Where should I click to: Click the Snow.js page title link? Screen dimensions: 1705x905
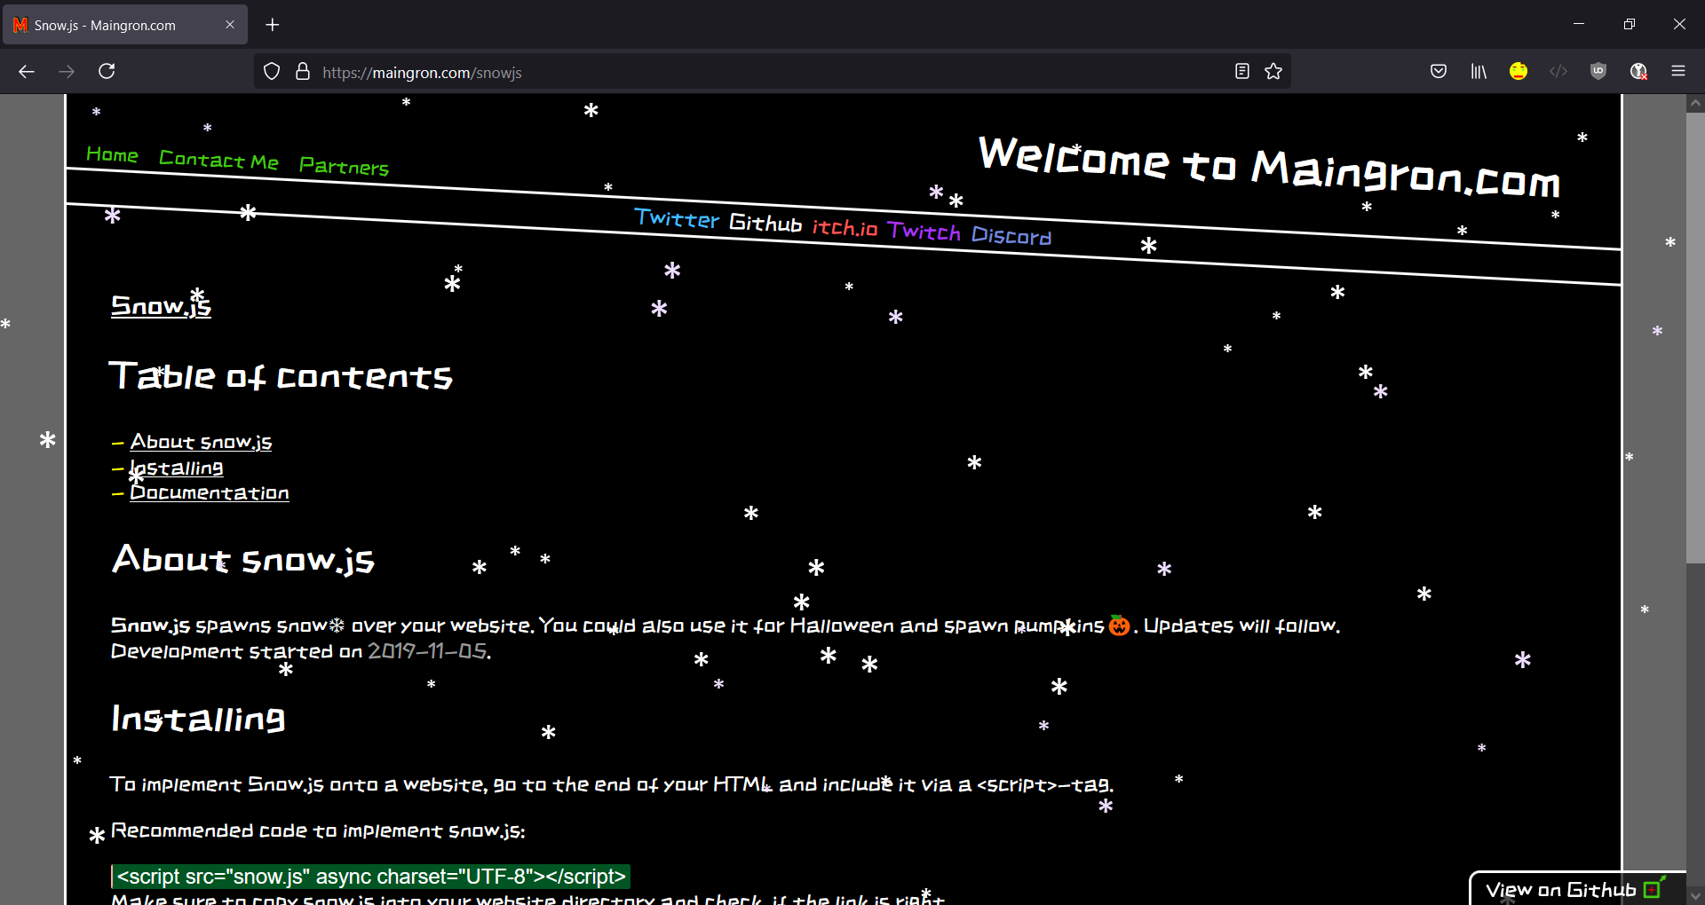coord(161,305)
